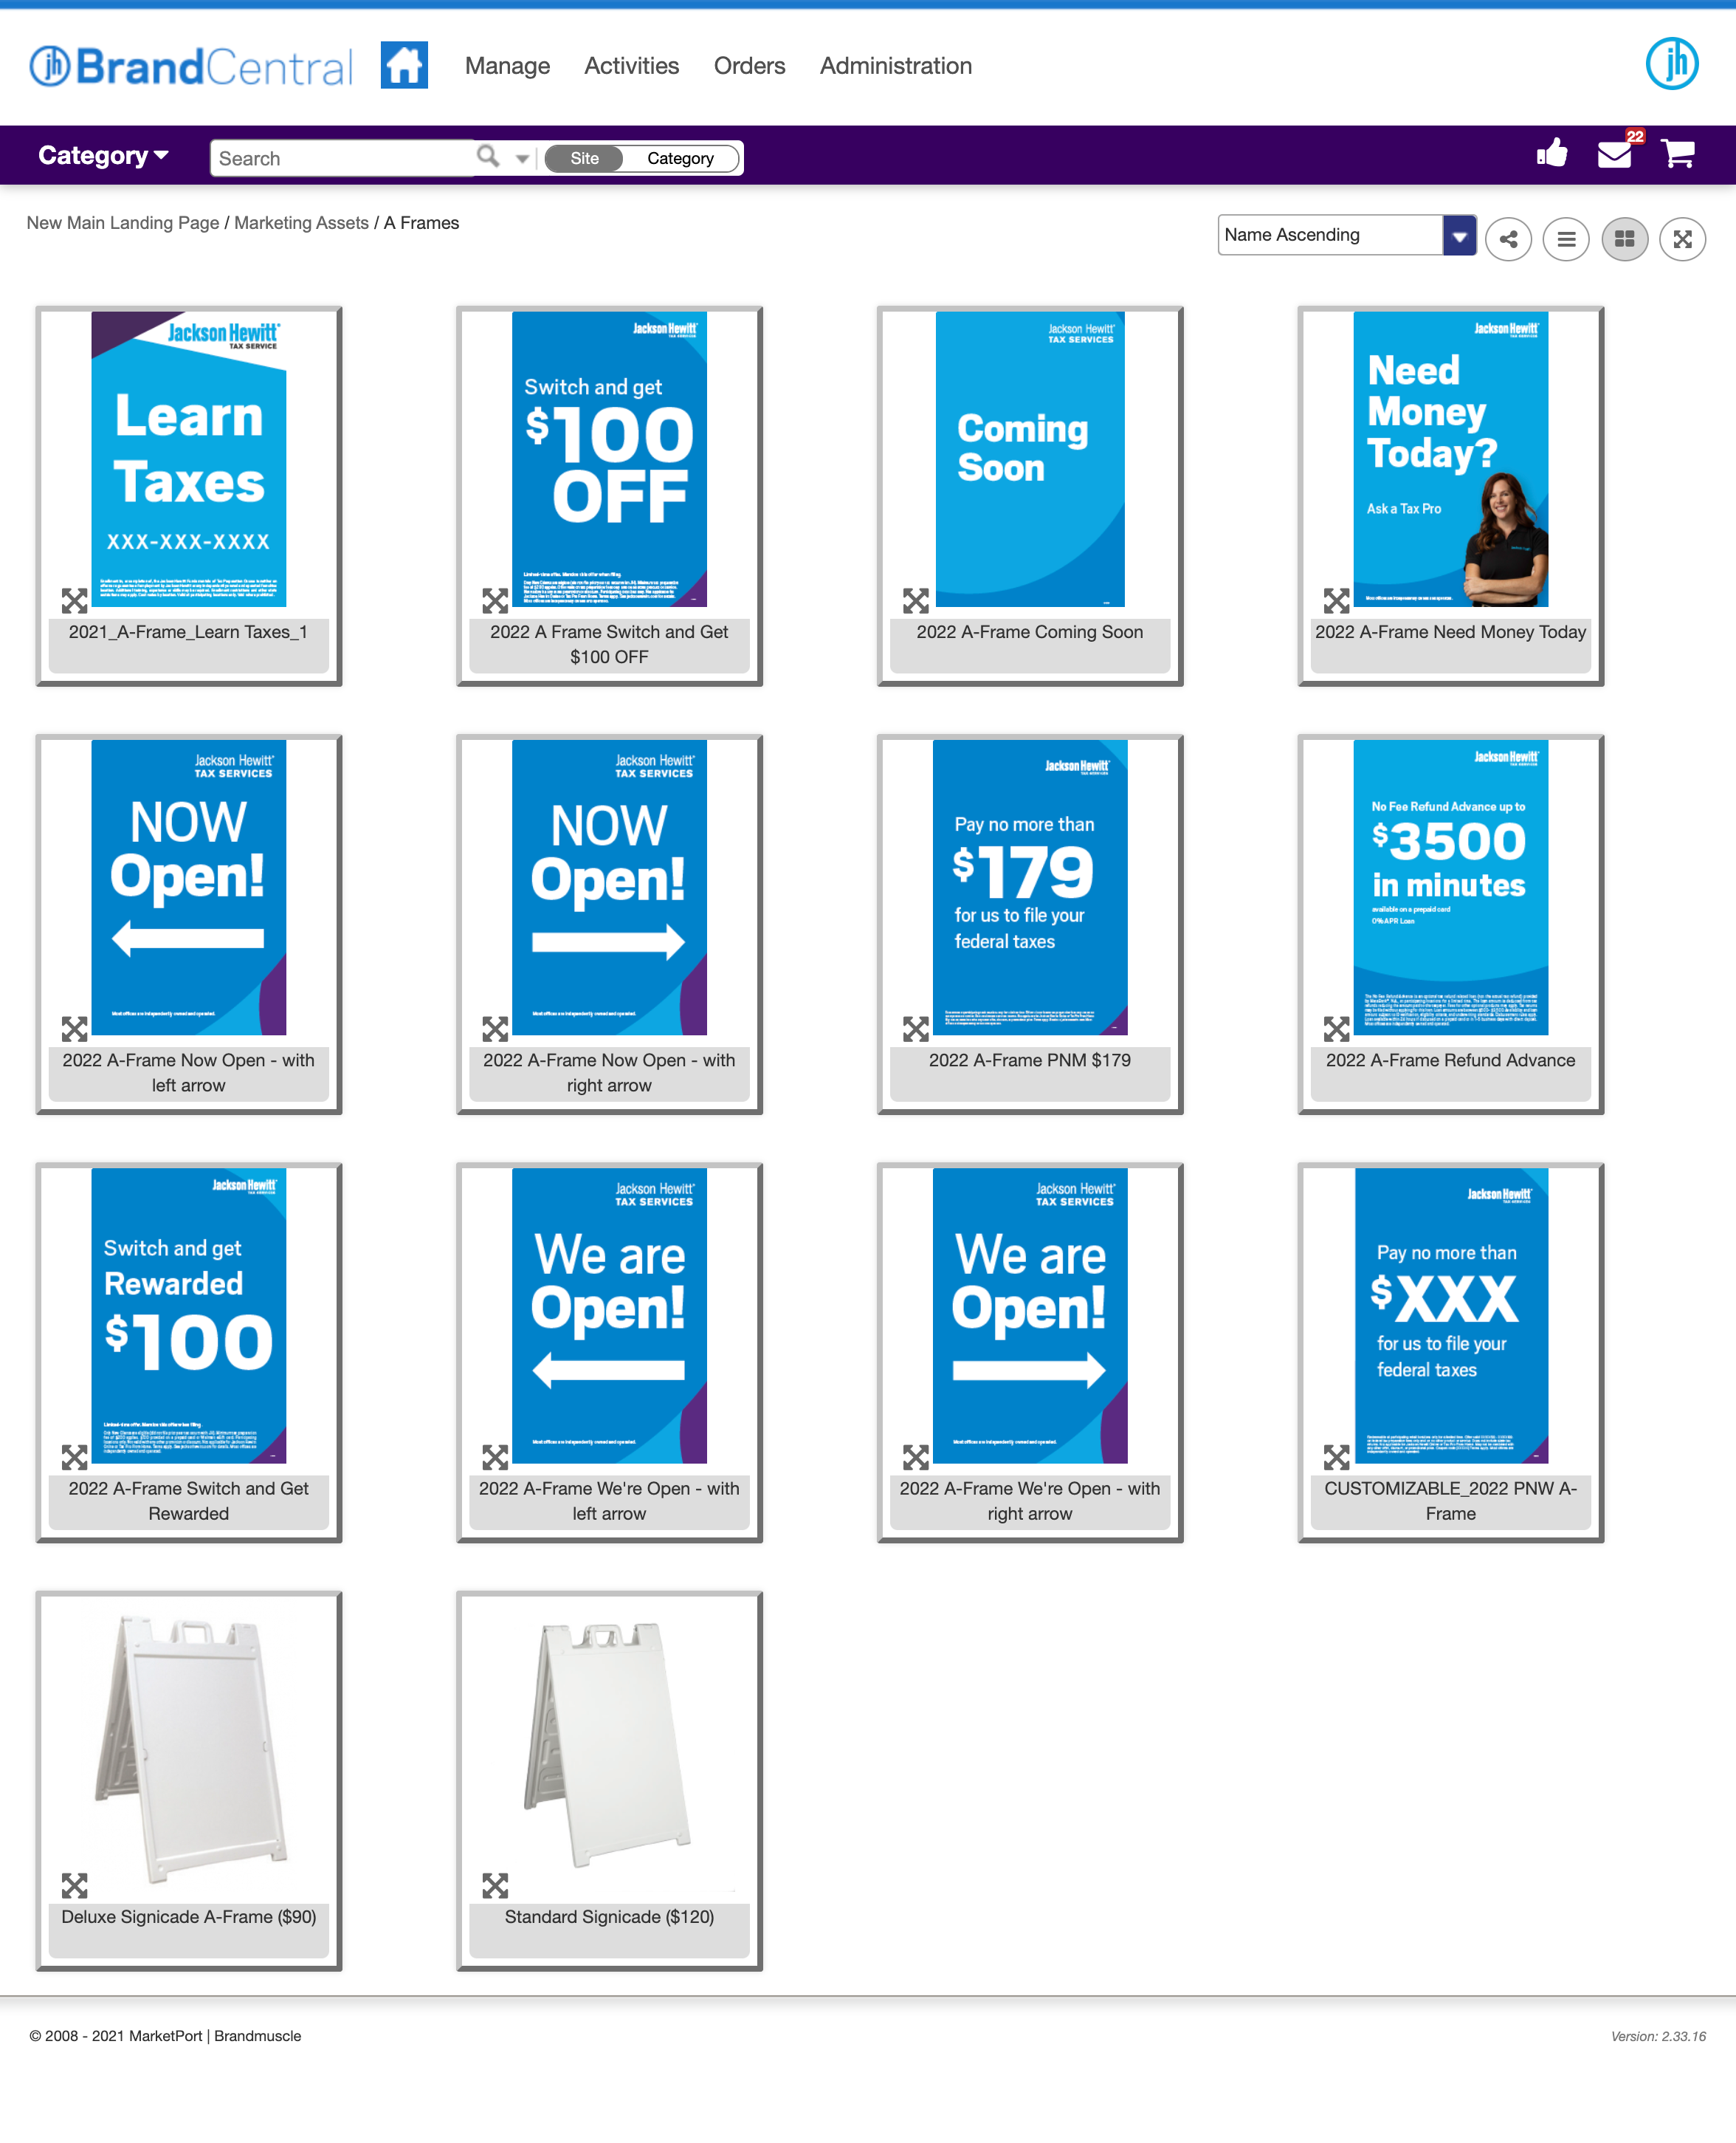
Task: Click the jh profile logo icon
Action: [1672, 64]
